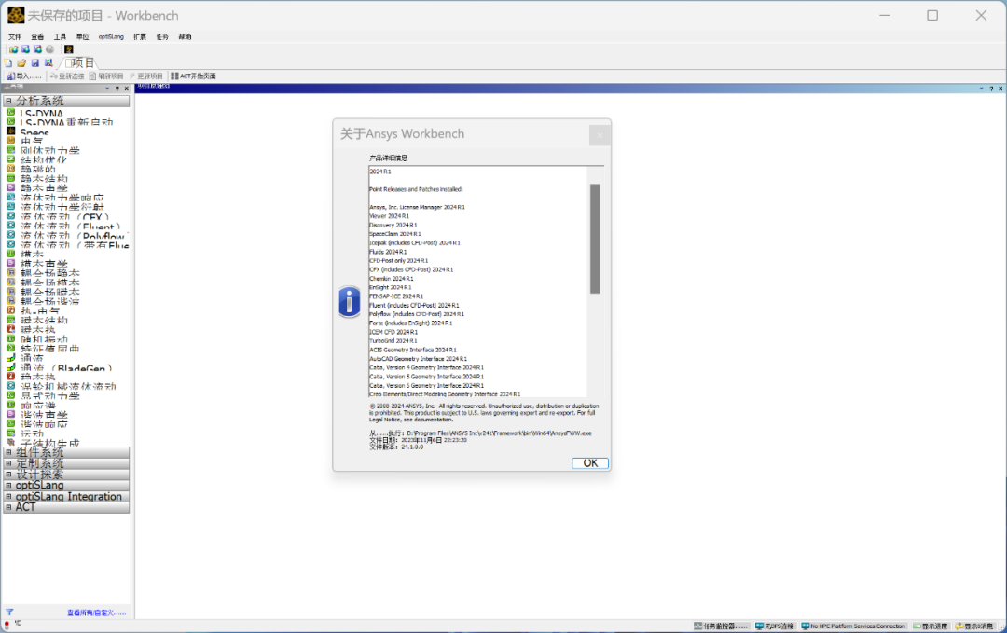Click the 更新项目 update project button
Viewport: 1007px width, 633px height.
pos(145,76)
